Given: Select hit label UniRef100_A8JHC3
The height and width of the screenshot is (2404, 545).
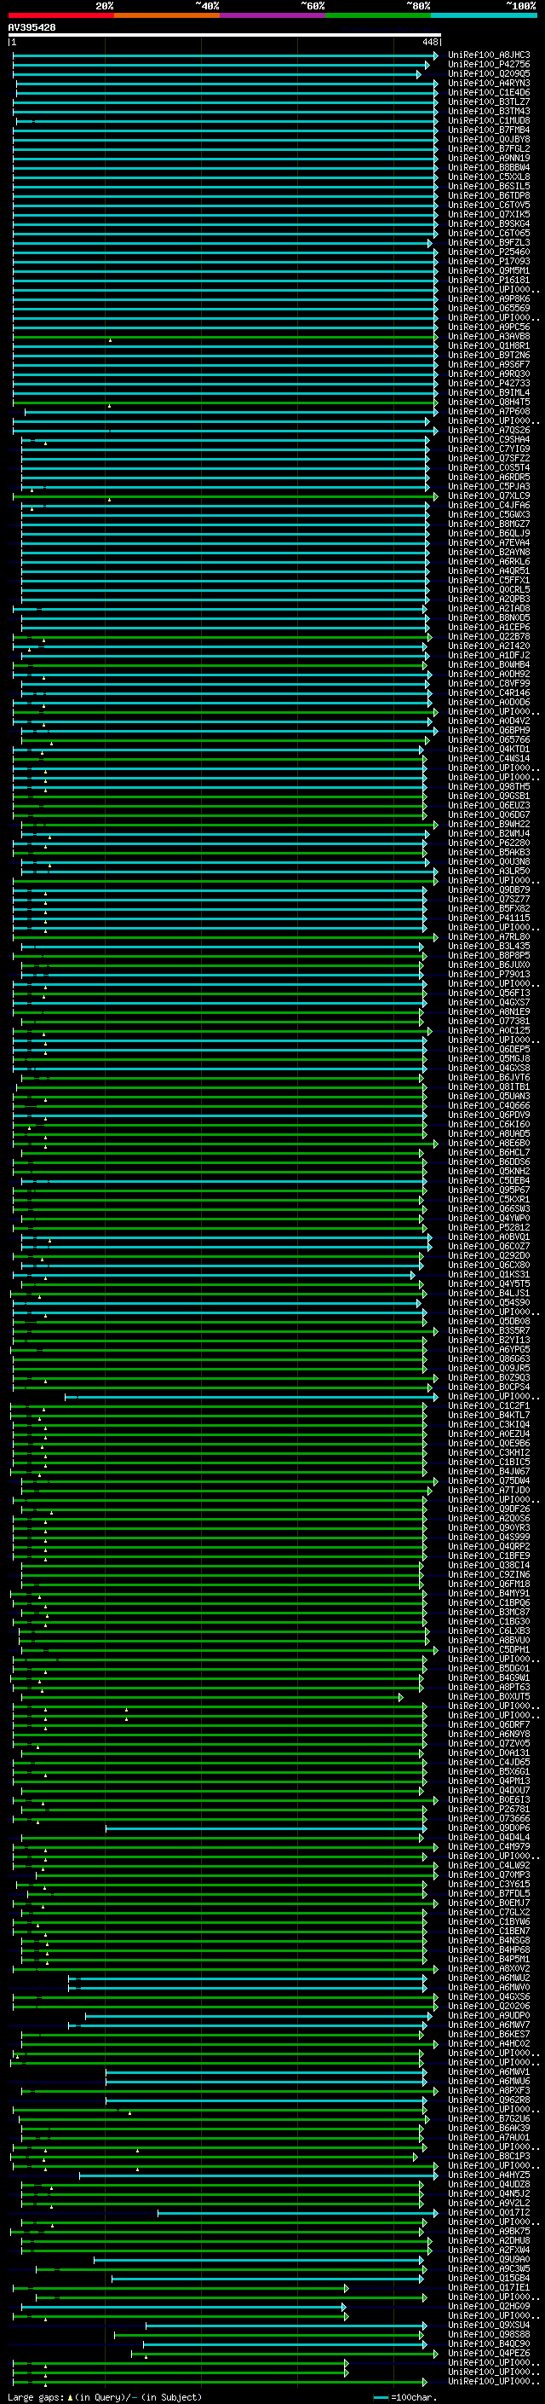Looking at the screenshot, I should pyautogui.click(x=489, y=55).
